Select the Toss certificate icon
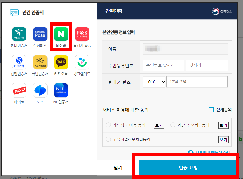This screenshot has height=179, width=243. coord(40,91)
